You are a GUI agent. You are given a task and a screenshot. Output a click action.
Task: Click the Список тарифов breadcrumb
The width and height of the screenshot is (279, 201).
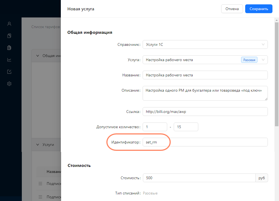pos(46,27)
